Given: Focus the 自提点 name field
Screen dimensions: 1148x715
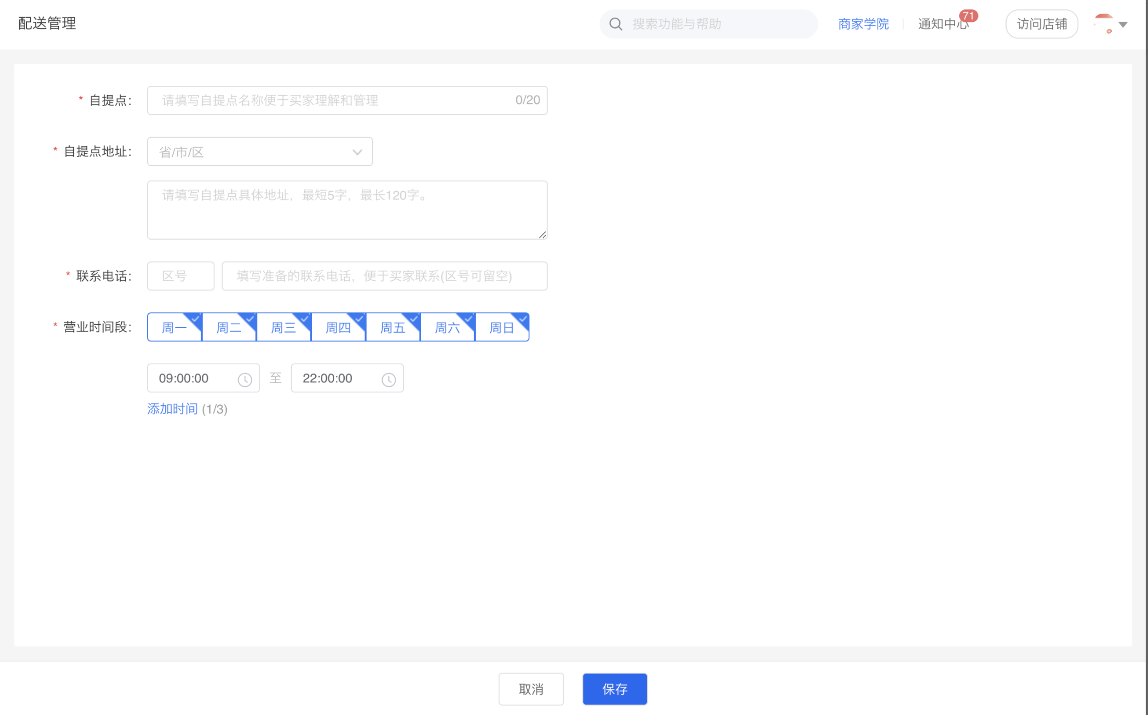Looking at the screenshot, I should click(x=347, y=100).
